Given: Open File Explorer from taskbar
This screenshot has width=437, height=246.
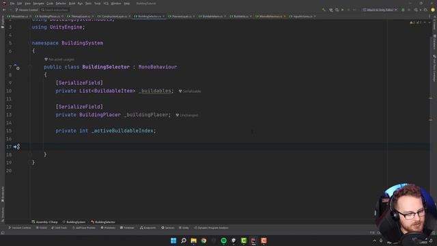Looking at the screenshot, I should coord(193,241).
